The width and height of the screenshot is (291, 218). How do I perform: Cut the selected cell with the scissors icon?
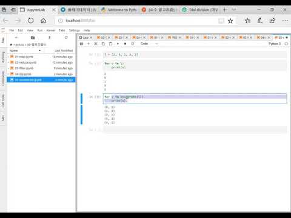point(96,44)
